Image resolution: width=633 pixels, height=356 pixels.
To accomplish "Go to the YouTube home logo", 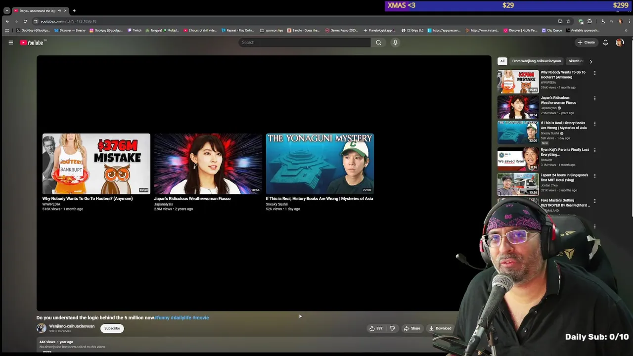I will pyautogui.click(x=32, y=43).
